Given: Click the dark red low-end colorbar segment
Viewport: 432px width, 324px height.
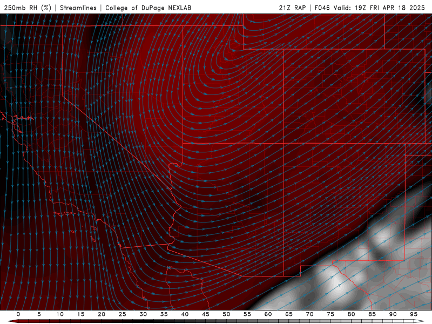Looking at the screenshot, I should 23,321.
